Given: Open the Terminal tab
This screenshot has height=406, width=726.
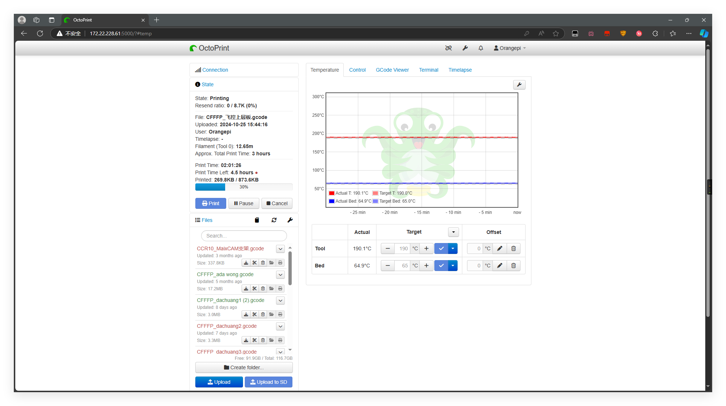Looking at the screenshot, I should 428,70.
